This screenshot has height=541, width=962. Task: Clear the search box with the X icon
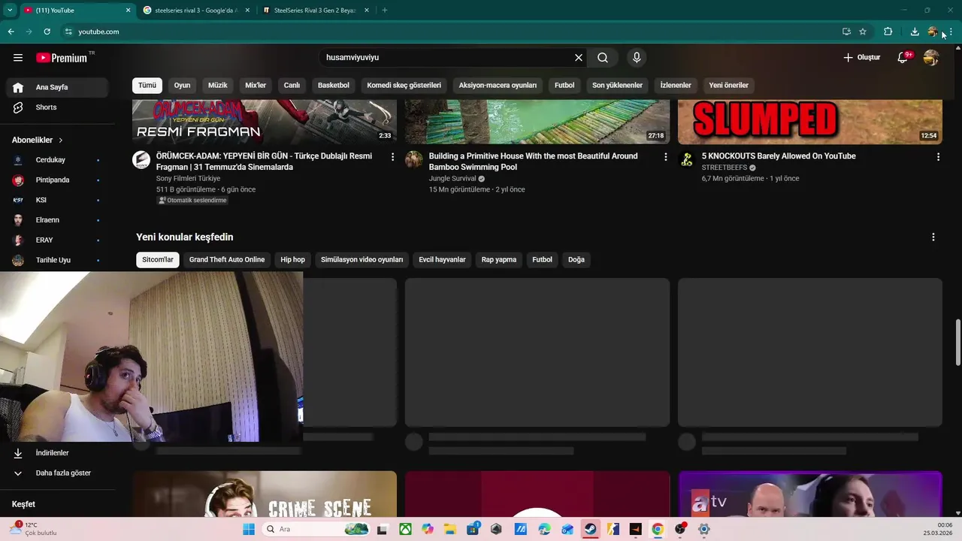(579, 58)
